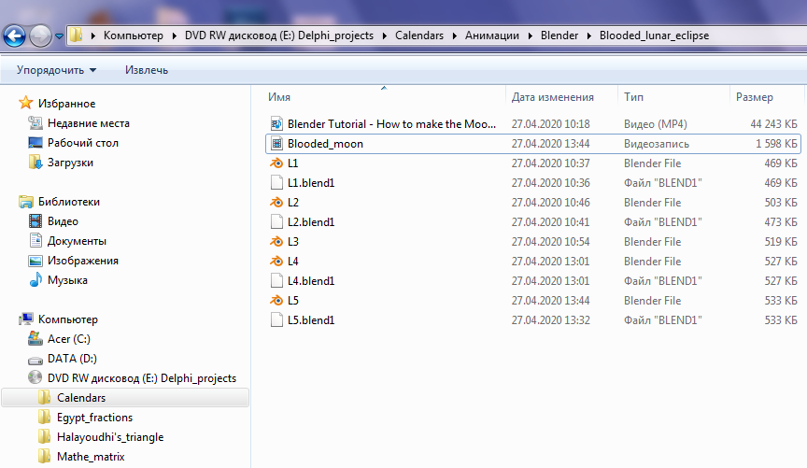Expand subfolders arrow after Компьютер in address bar
807x468 pixels.
[x=174, y=35]
